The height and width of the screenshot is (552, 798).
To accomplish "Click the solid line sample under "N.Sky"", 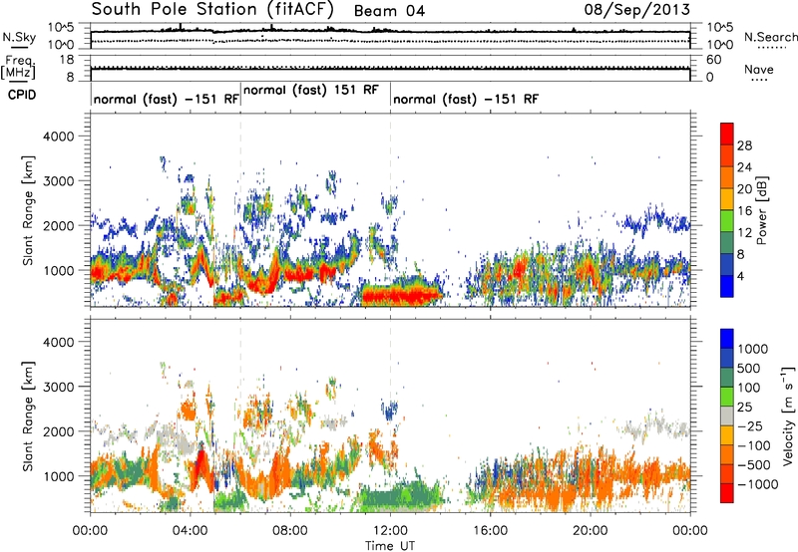I will pos(19,47).
